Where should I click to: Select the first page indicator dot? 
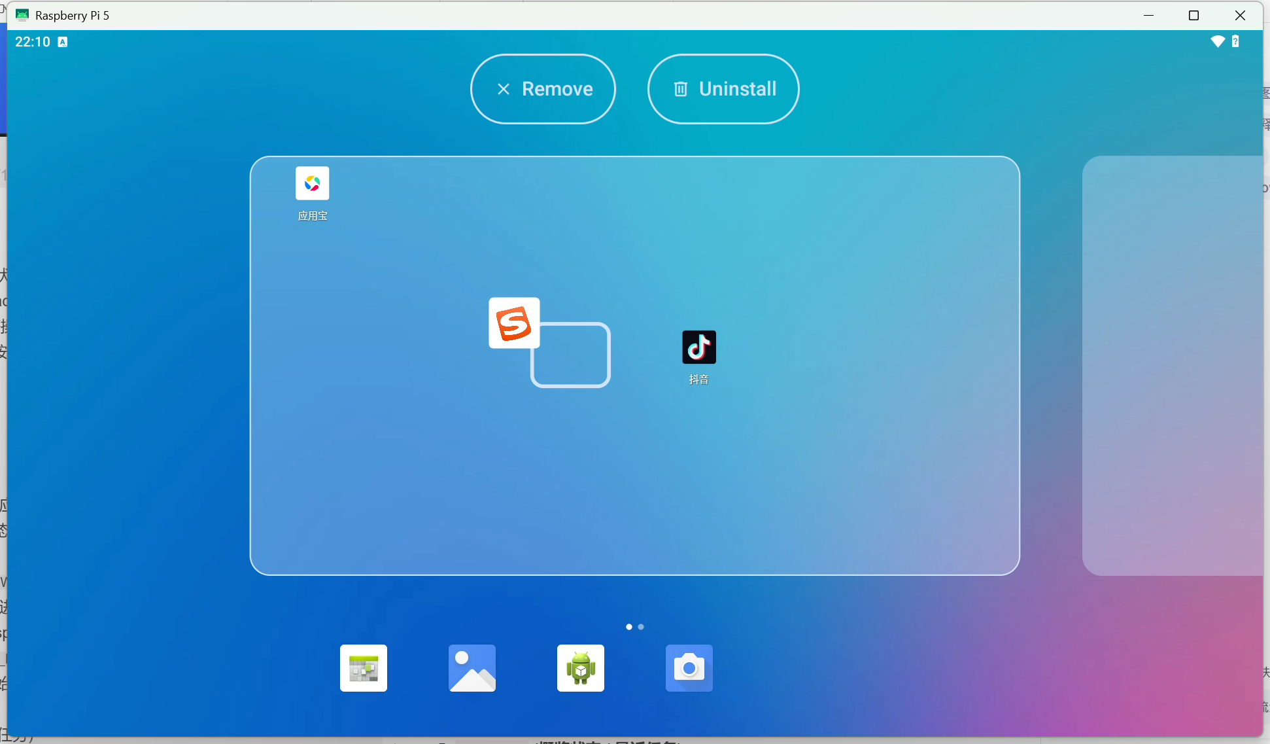point(629,627)
